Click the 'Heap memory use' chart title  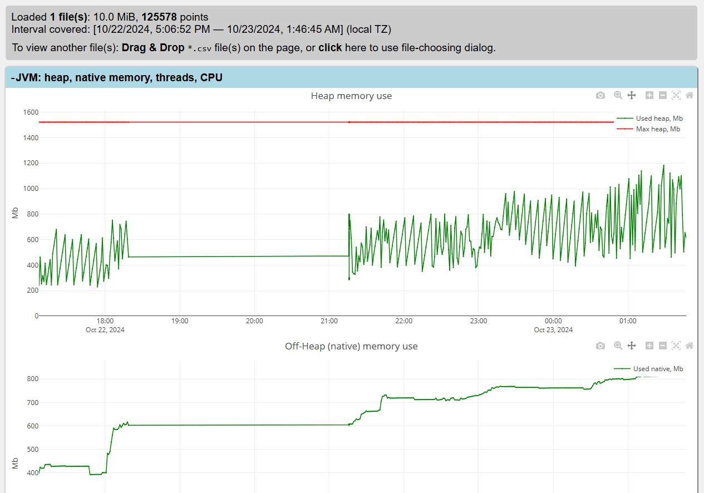pyautogui.click(x=351, y=96)
